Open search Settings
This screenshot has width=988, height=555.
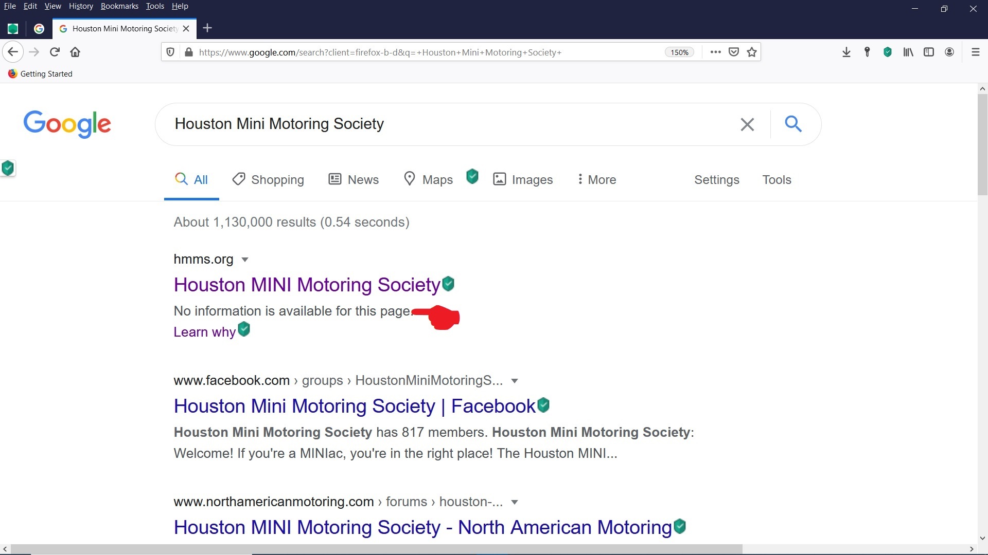coord(716,179)
